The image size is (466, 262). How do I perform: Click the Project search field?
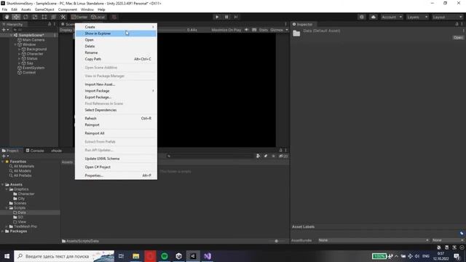click(210, 156)
